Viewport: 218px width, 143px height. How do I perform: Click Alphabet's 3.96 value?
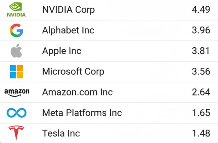click(x=201, y=30)
